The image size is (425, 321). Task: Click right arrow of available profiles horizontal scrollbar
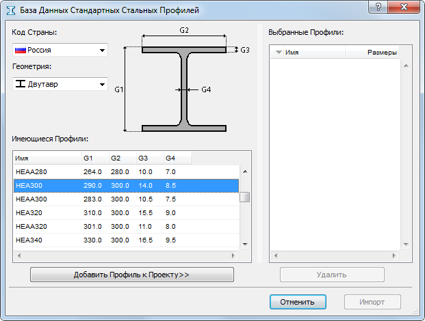233,255
